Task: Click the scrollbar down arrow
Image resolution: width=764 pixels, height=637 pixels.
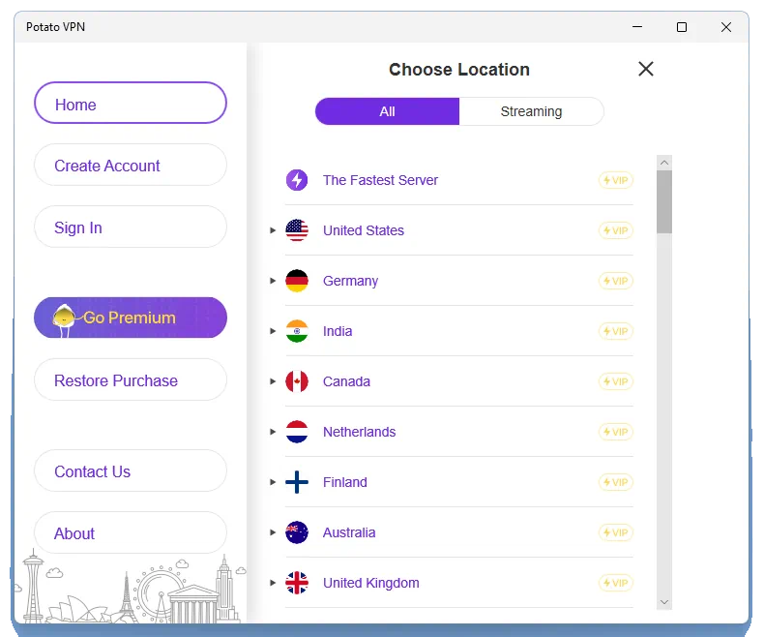Action: [x=663, y=601]
